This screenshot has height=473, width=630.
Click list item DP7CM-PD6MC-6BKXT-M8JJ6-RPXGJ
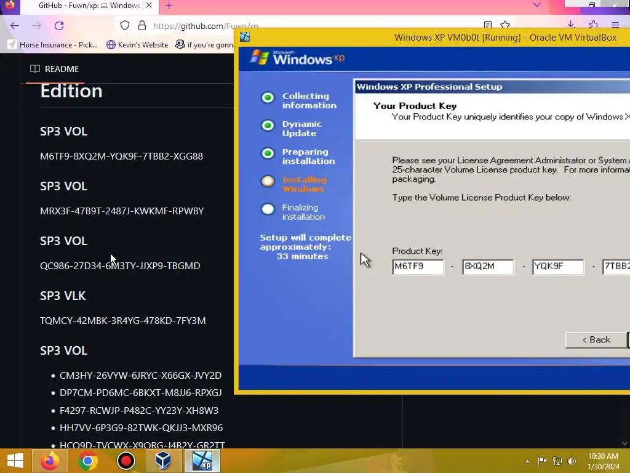(141, 392)
